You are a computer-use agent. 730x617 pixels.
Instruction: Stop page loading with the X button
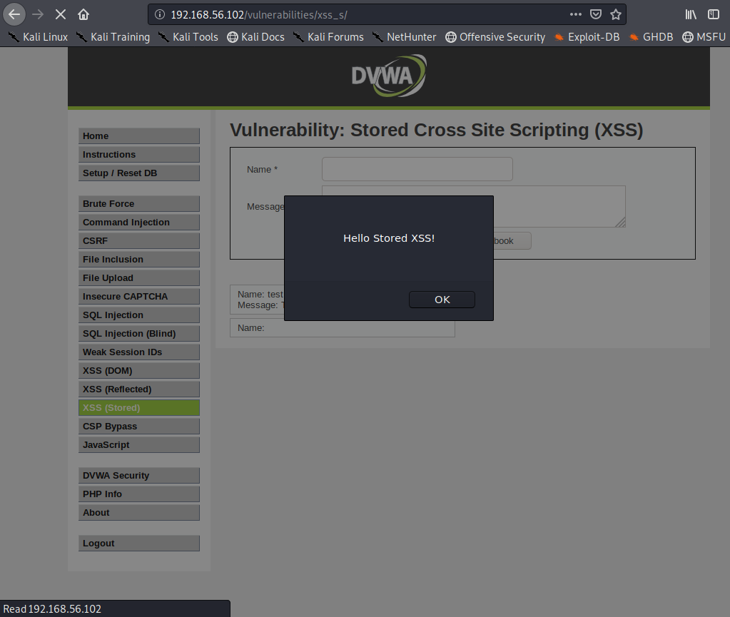(x=61, y=14)
